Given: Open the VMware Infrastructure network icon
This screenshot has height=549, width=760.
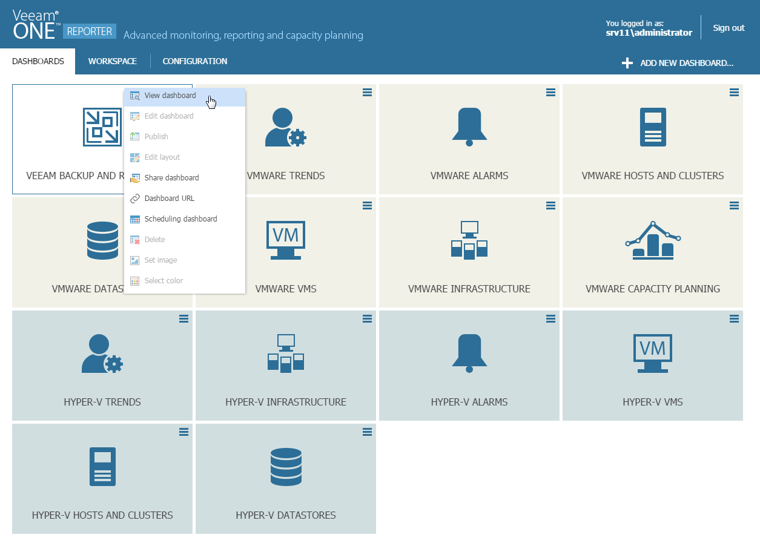Looking at the screenshot, I should pos(469,240).
